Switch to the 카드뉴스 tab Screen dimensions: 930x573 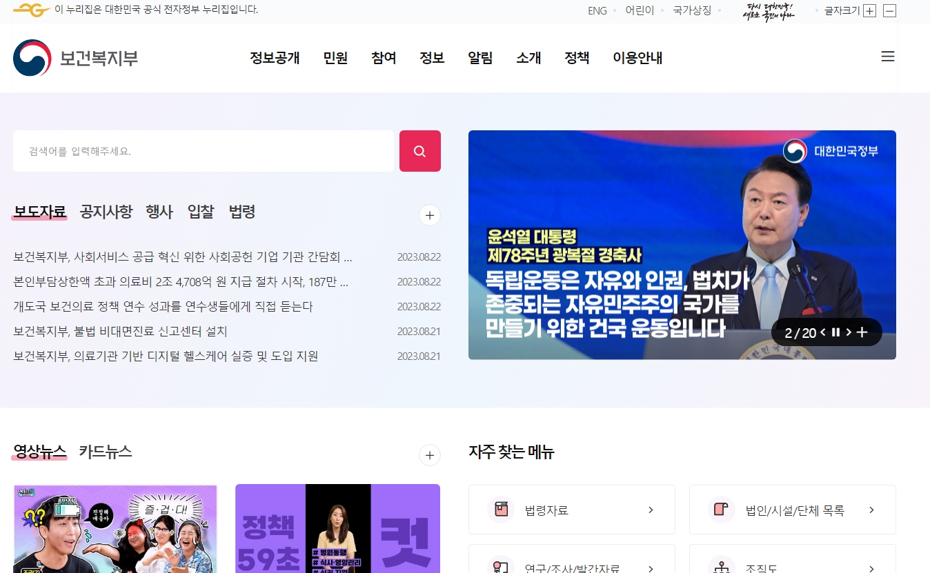(x=105, y=452)
